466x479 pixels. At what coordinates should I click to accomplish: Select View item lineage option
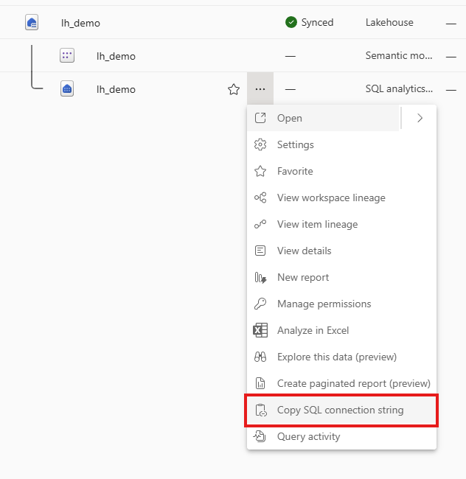[x=317, y=224]
